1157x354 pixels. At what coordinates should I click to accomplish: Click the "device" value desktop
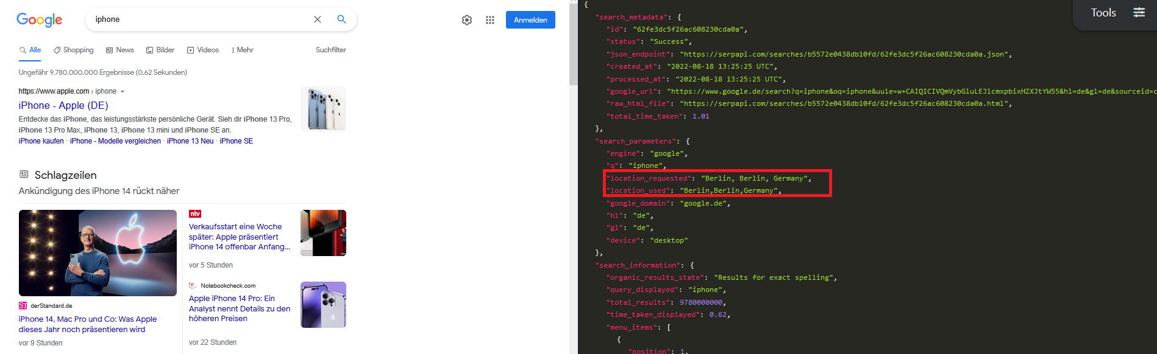[669, 240]
